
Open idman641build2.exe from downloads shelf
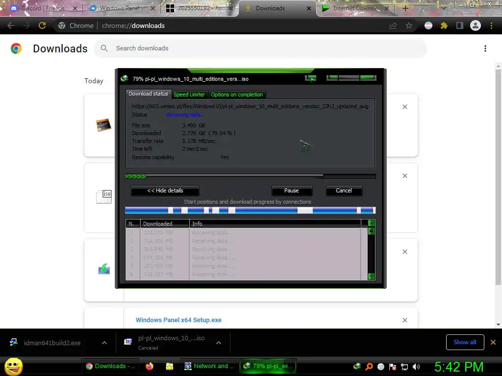pos(52,343)
